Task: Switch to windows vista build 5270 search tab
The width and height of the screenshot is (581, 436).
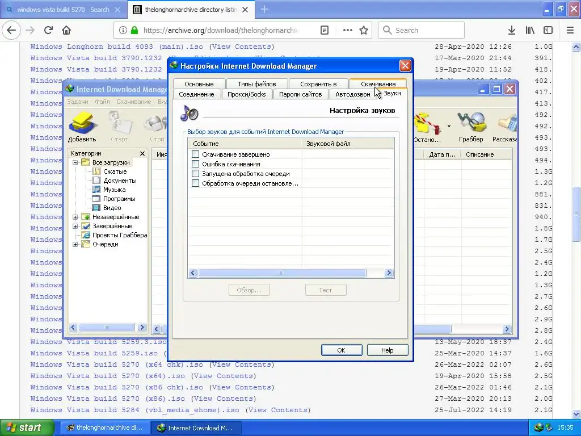Action: click(63, 10)
